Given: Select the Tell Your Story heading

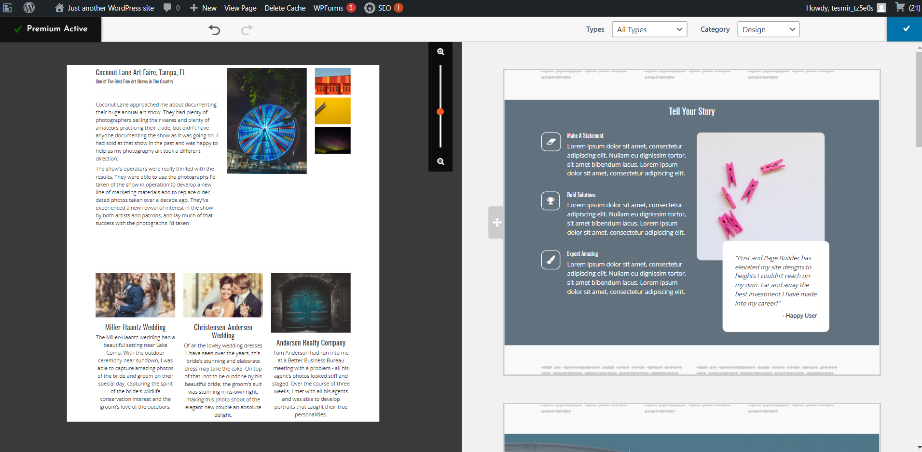Looking at the screenshot, I should pos(691,111).
